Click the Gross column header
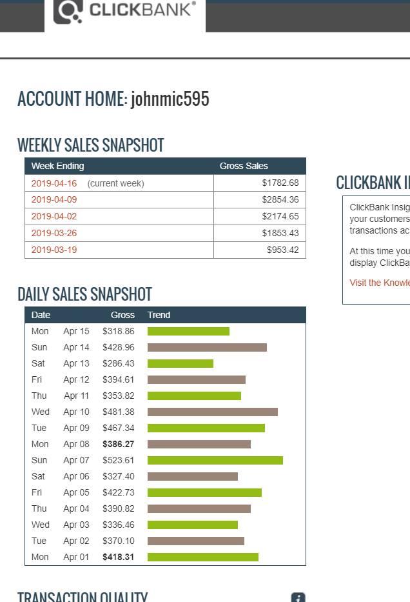The width and height of the screenshot is (410, 602). 124,315
